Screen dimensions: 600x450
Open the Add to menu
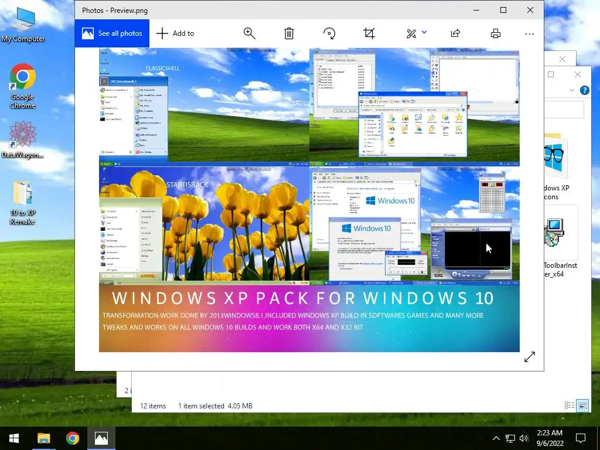pos(175,33)
